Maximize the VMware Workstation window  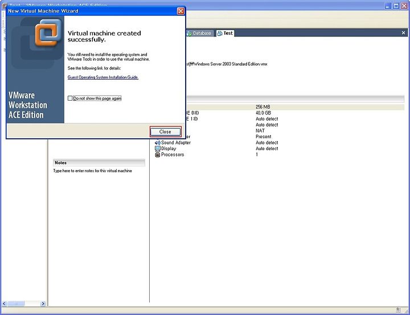(396, 6)
